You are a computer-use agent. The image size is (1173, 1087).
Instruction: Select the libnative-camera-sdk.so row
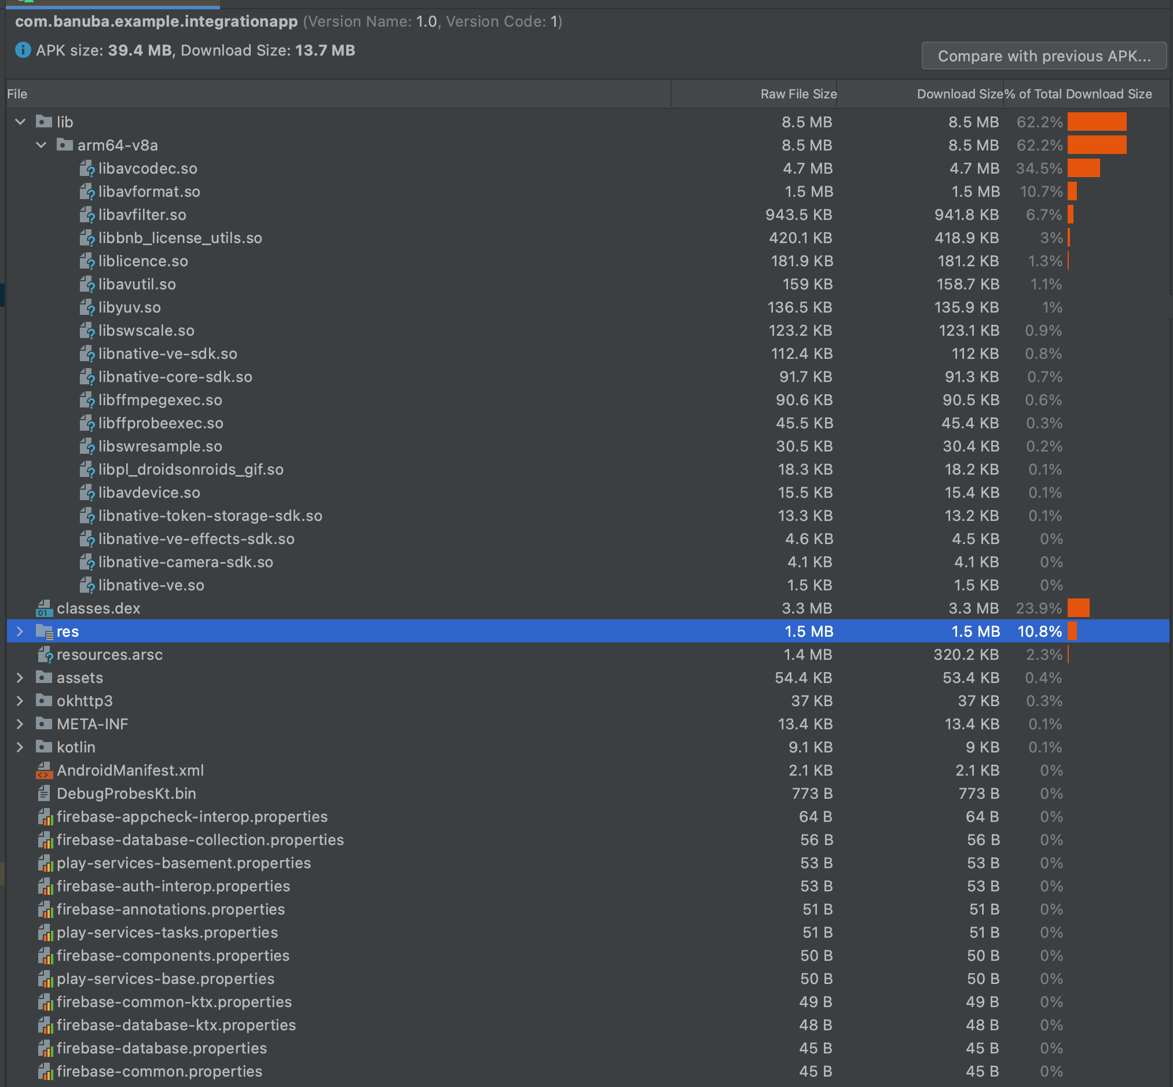point(588,562)
